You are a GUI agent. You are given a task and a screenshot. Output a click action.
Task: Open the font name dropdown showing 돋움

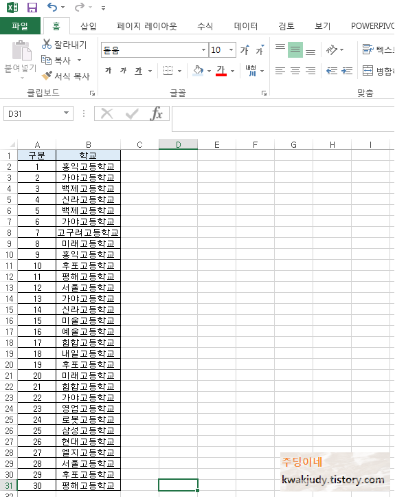(203, 50)
